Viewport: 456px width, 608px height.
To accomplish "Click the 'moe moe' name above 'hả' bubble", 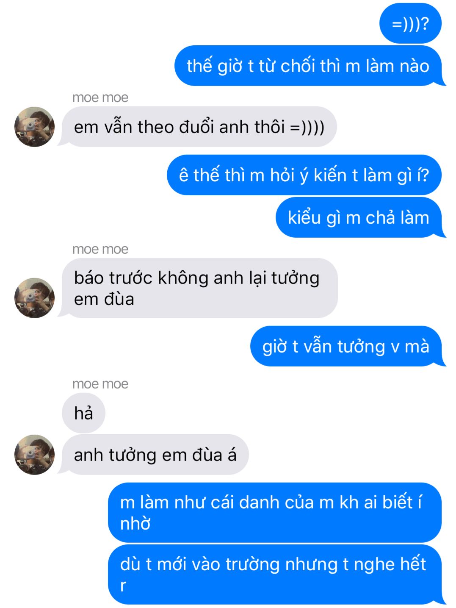I will pos(100,384).
